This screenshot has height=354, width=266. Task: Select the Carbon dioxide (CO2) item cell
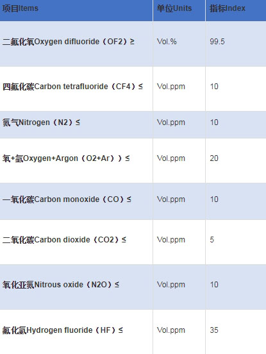76,242
